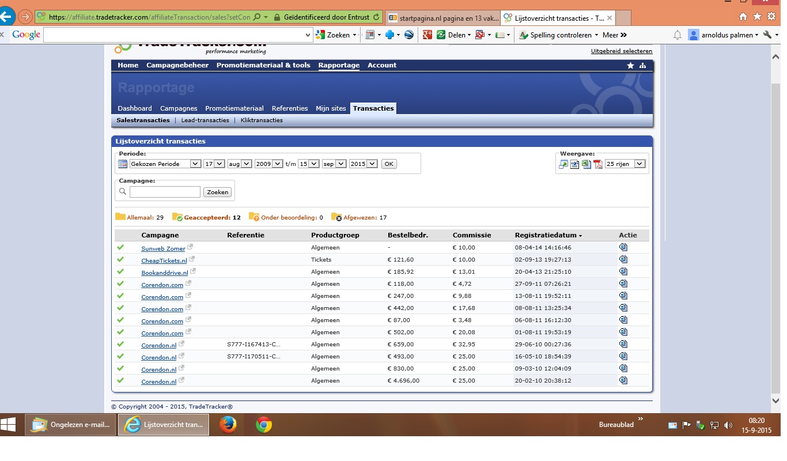Click reference S777-I167413-C... cell
This screenshot has height=461, width=787.
pyautogui.click(x=254, y=345)
